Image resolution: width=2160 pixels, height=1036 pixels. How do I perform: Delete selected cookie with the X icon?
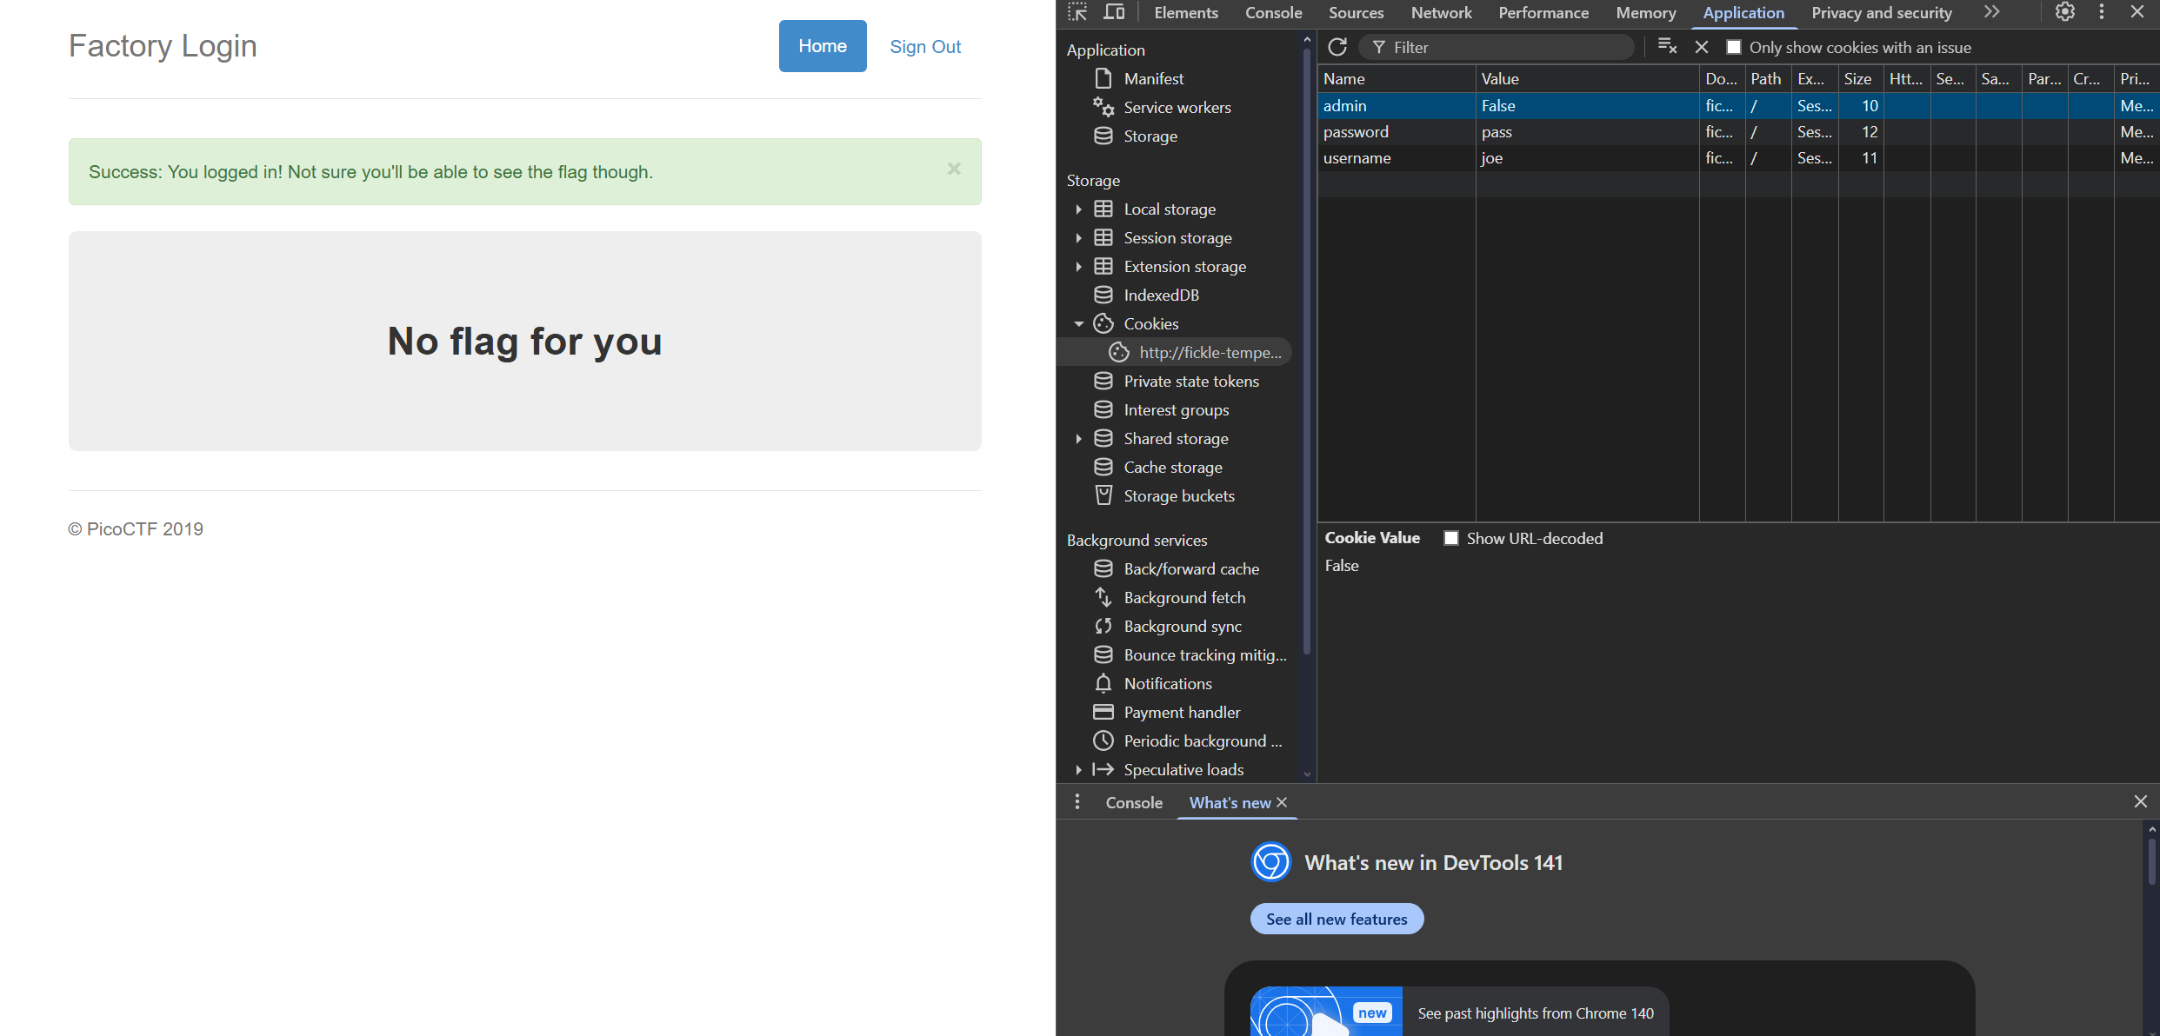click(x=1702, y=47)
